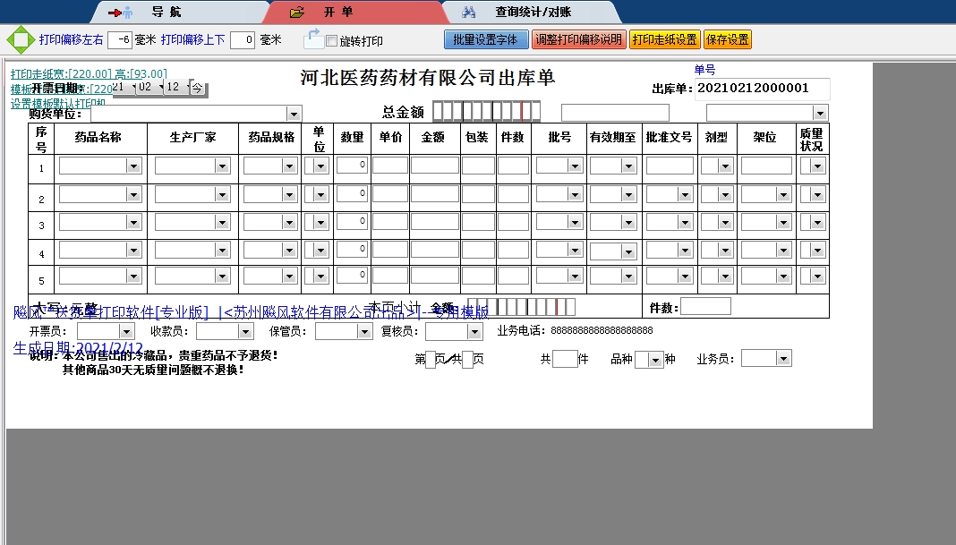This screenshot has width=956, height=545.
Task: Click the 今 button to set today's date
Action: [196, 89]
